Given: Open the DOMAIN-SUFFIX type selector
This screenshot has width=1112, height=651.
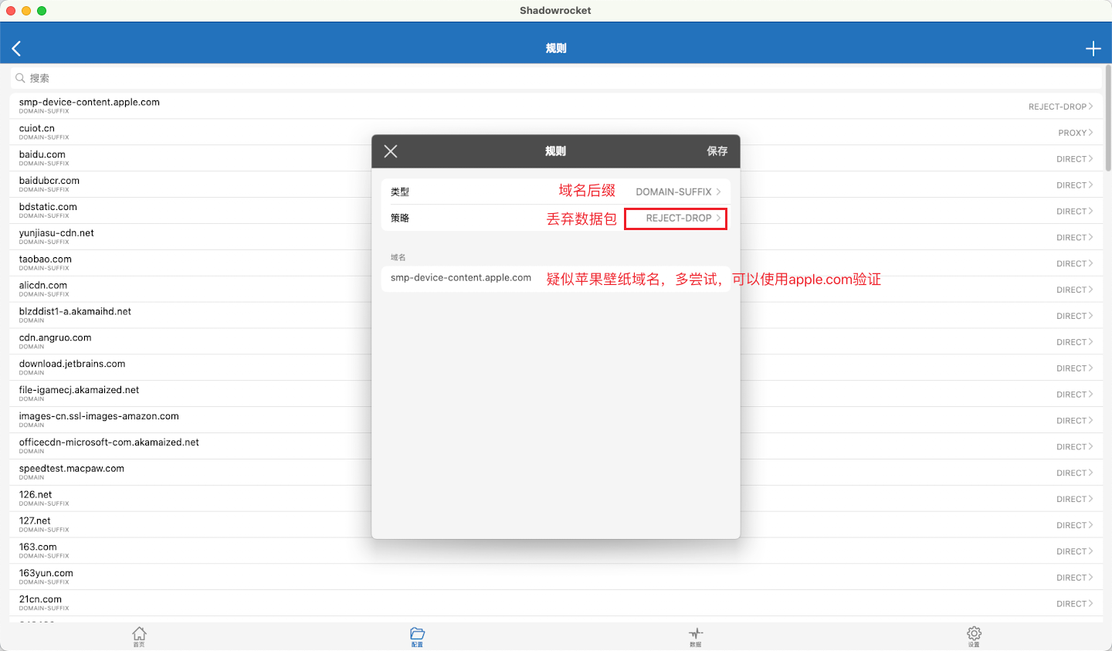Looking at the screenshot, I should click(x=678, y=192).
